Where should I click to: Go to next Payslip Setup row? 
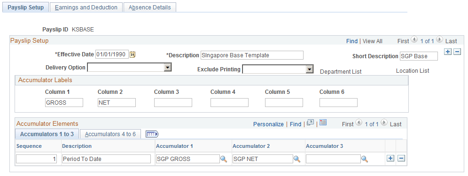coord(439,39)
